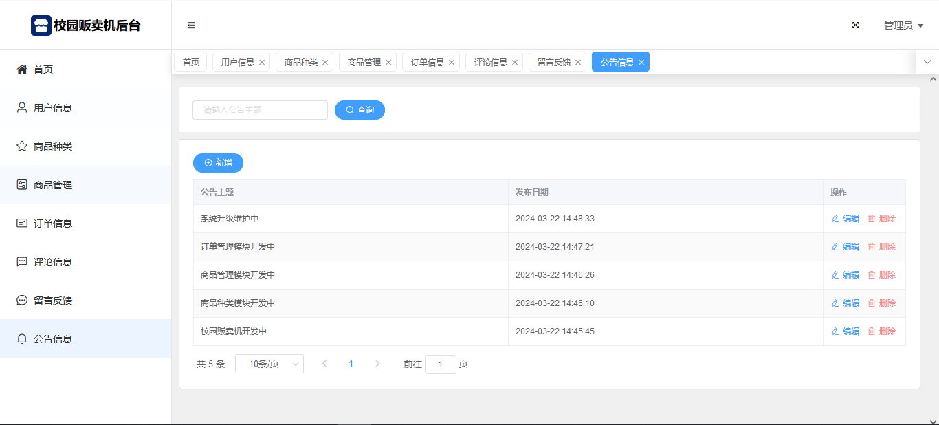Click the fullscreen toggle icon
939x425 pixels.
856,25
